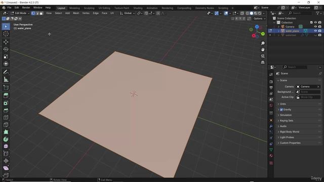Open the Options dropdown

[259, 19]
